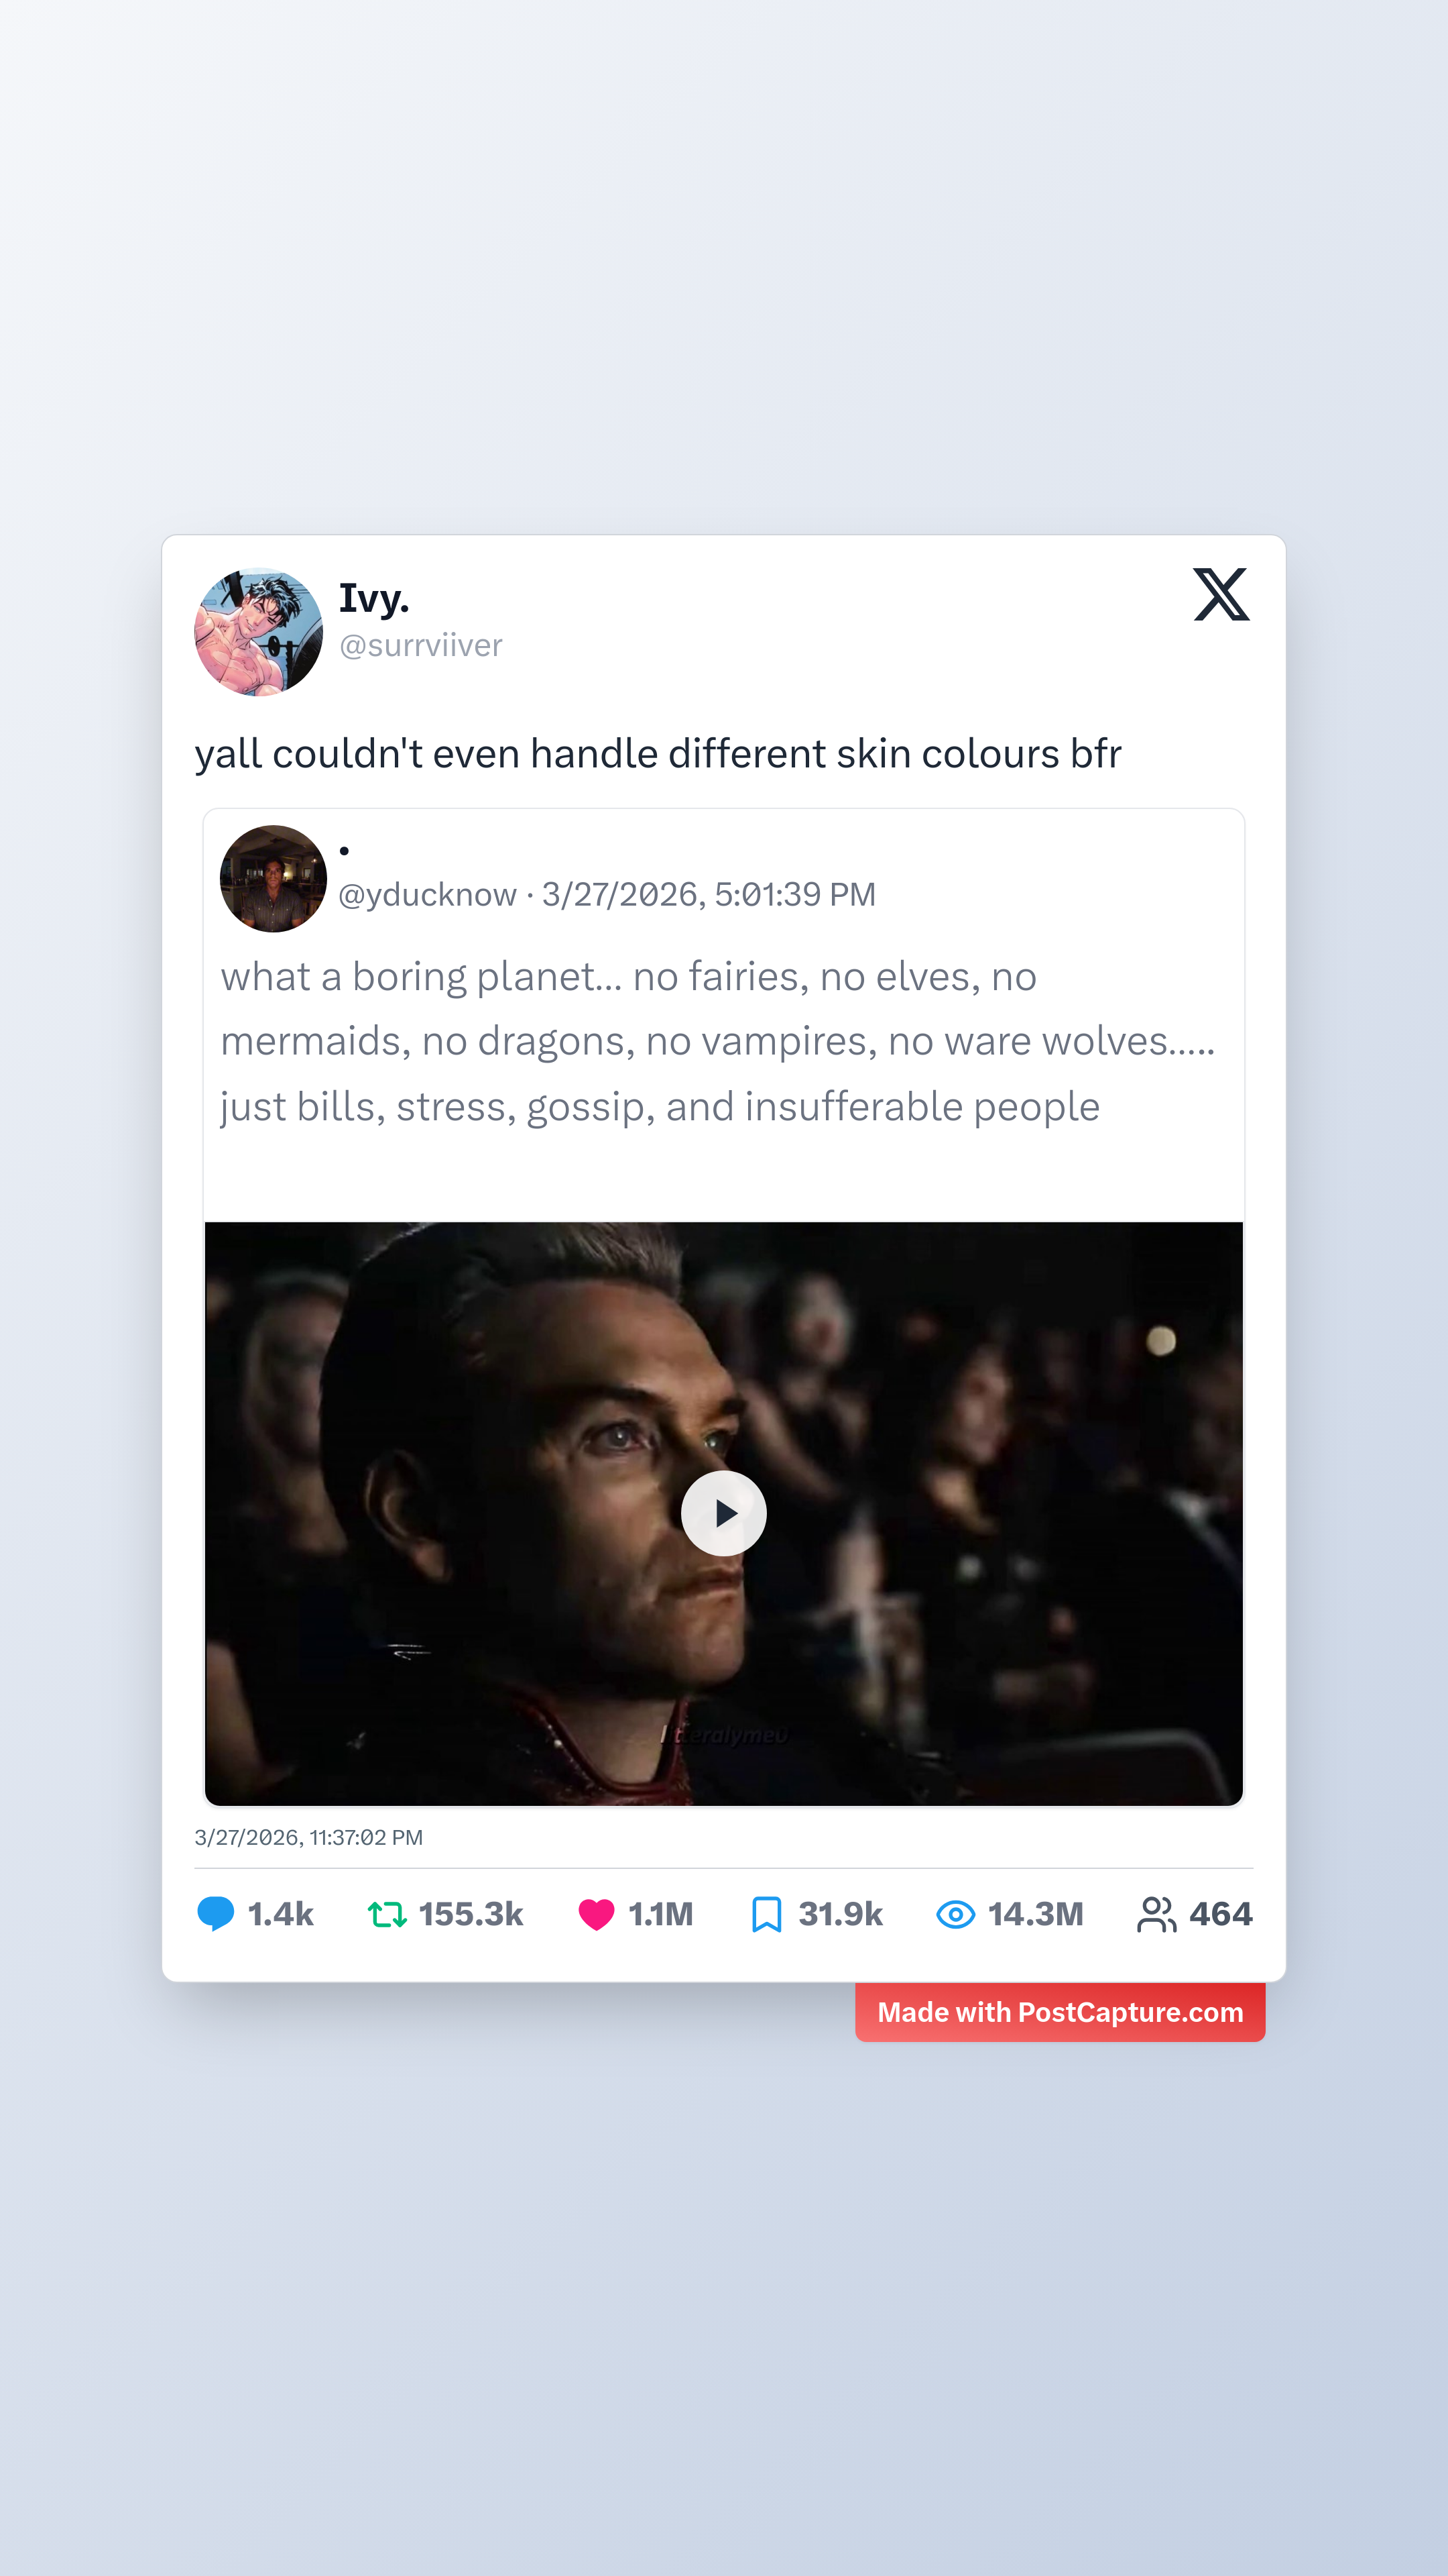Click the blue bookmark icon

coord(766,1914)
